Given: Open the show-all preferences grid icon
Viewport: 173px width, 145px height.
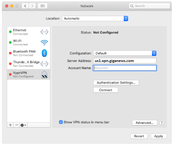Looking at the screenshot, I should pyautogui.click(x=42, y=6).
